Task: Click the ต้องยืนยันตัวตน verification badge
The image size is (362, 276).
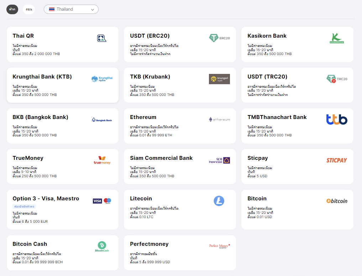Action: [24, 206]
